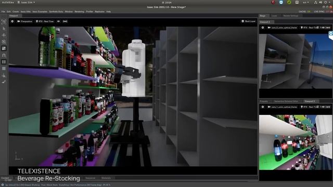Click the bottom icon in the left toolbar

tap(4, 82)
